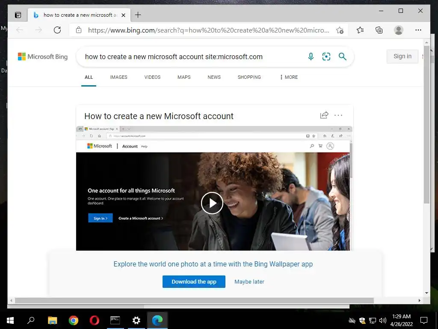Close the Bing search browser tab
The image size is (438, 329).
[123, 15]
